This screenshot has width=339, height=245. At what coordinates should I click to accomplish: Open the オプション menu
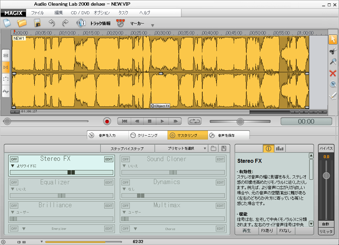pyautogui.click(x=102, y=13)
